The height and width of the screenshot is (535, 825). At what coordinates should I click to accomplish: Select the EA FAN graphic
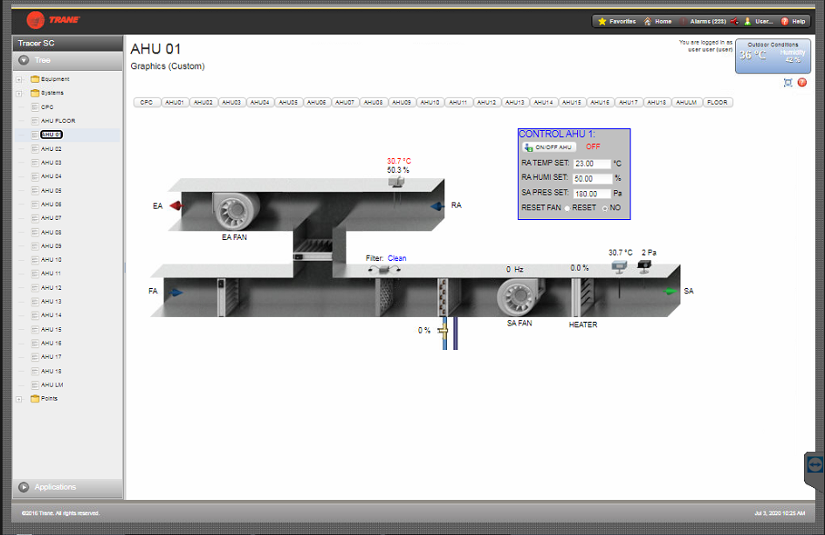click(x=235, y=210)
